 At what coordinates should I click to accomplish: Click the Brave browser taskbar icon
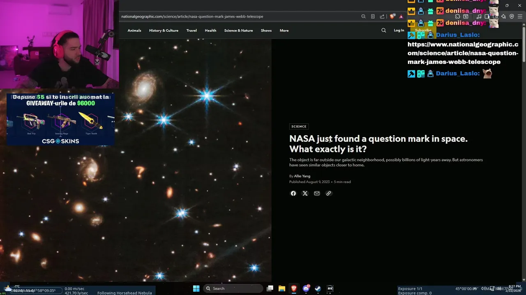(294, 288)
